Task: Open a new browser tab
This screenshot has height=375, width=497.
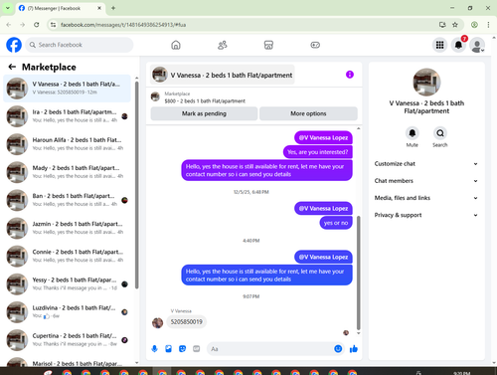Action: [113, 8]
